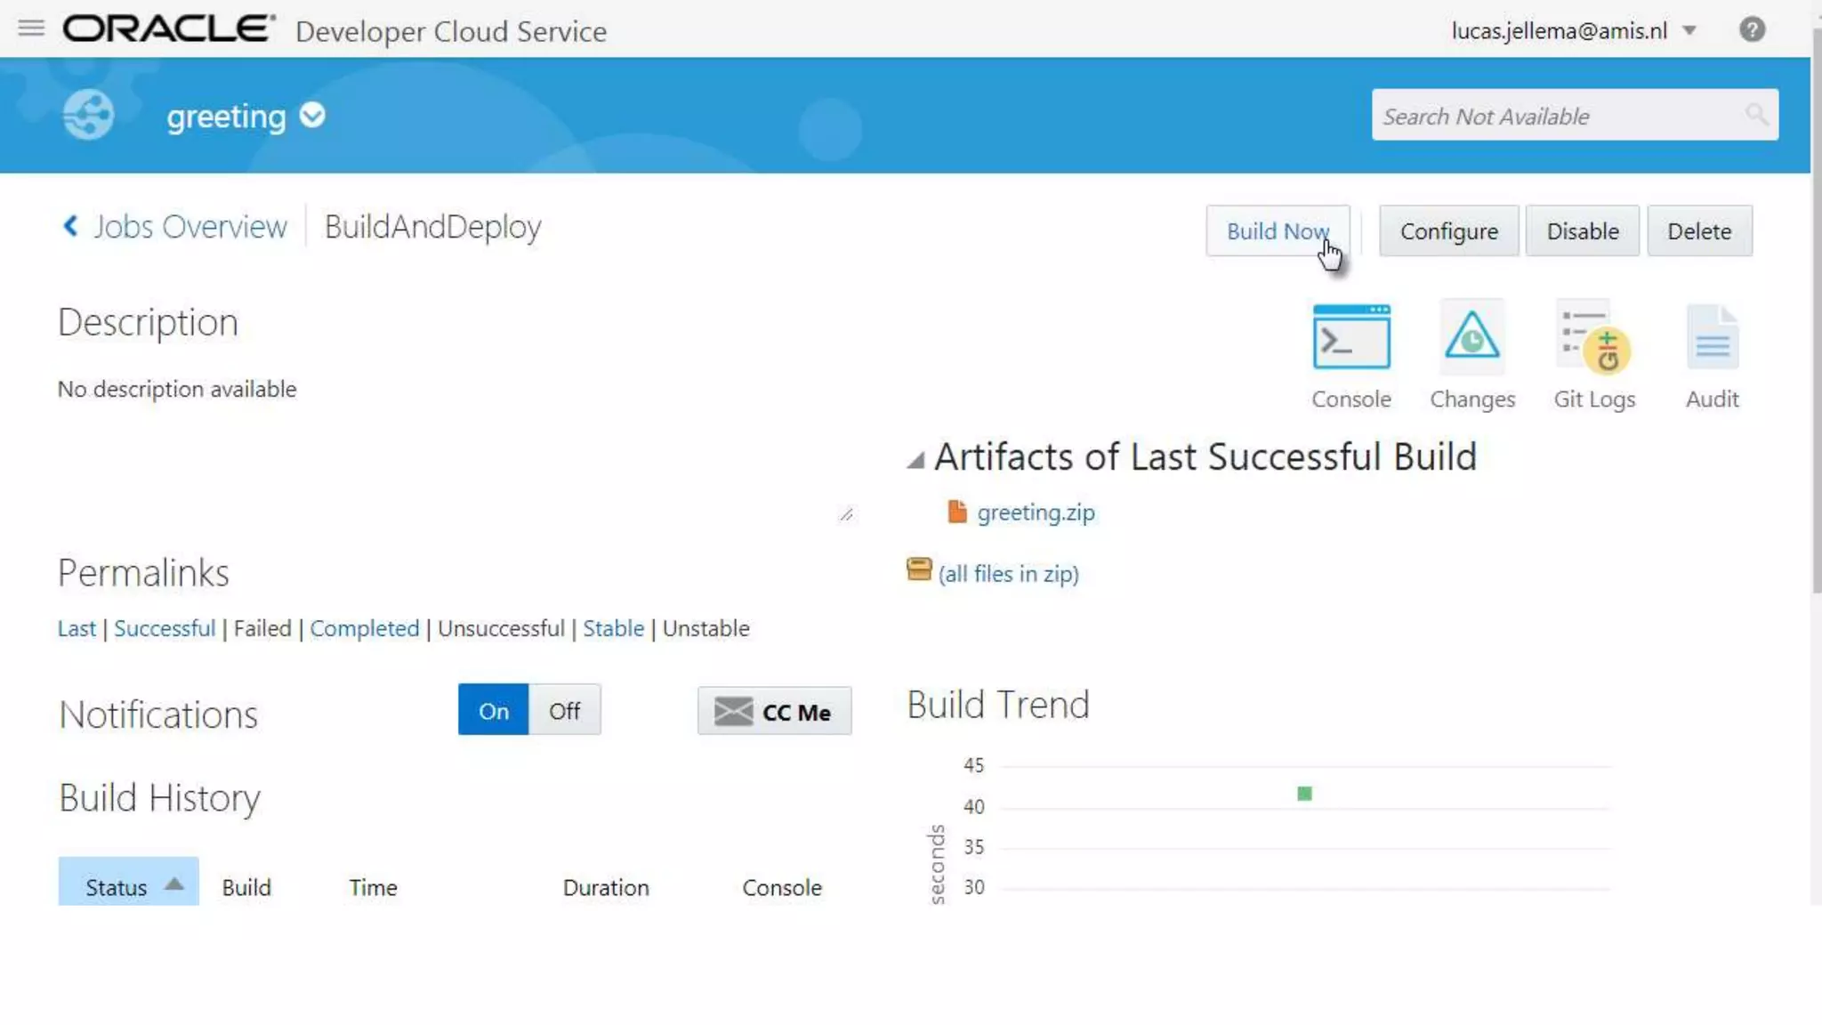Click the Audit document icon

(1712, 337)
